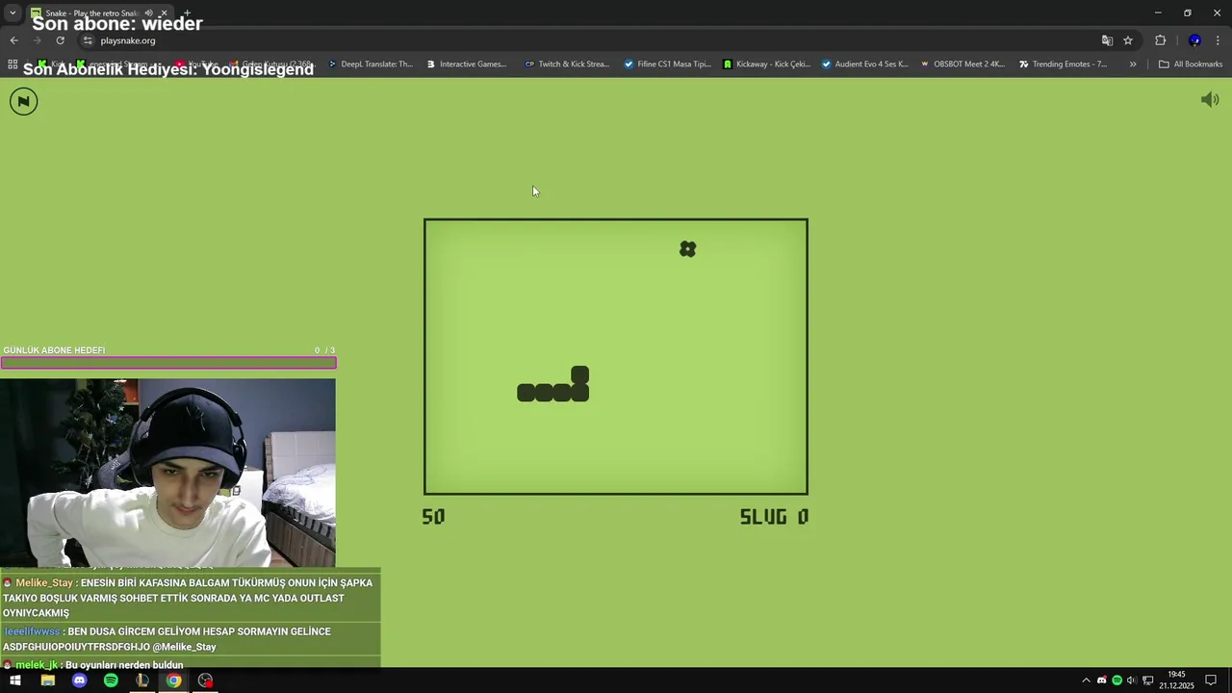Open Spotify from the taskbar
The height and width of the screenshot is (693, 1232).
[111, 680]
